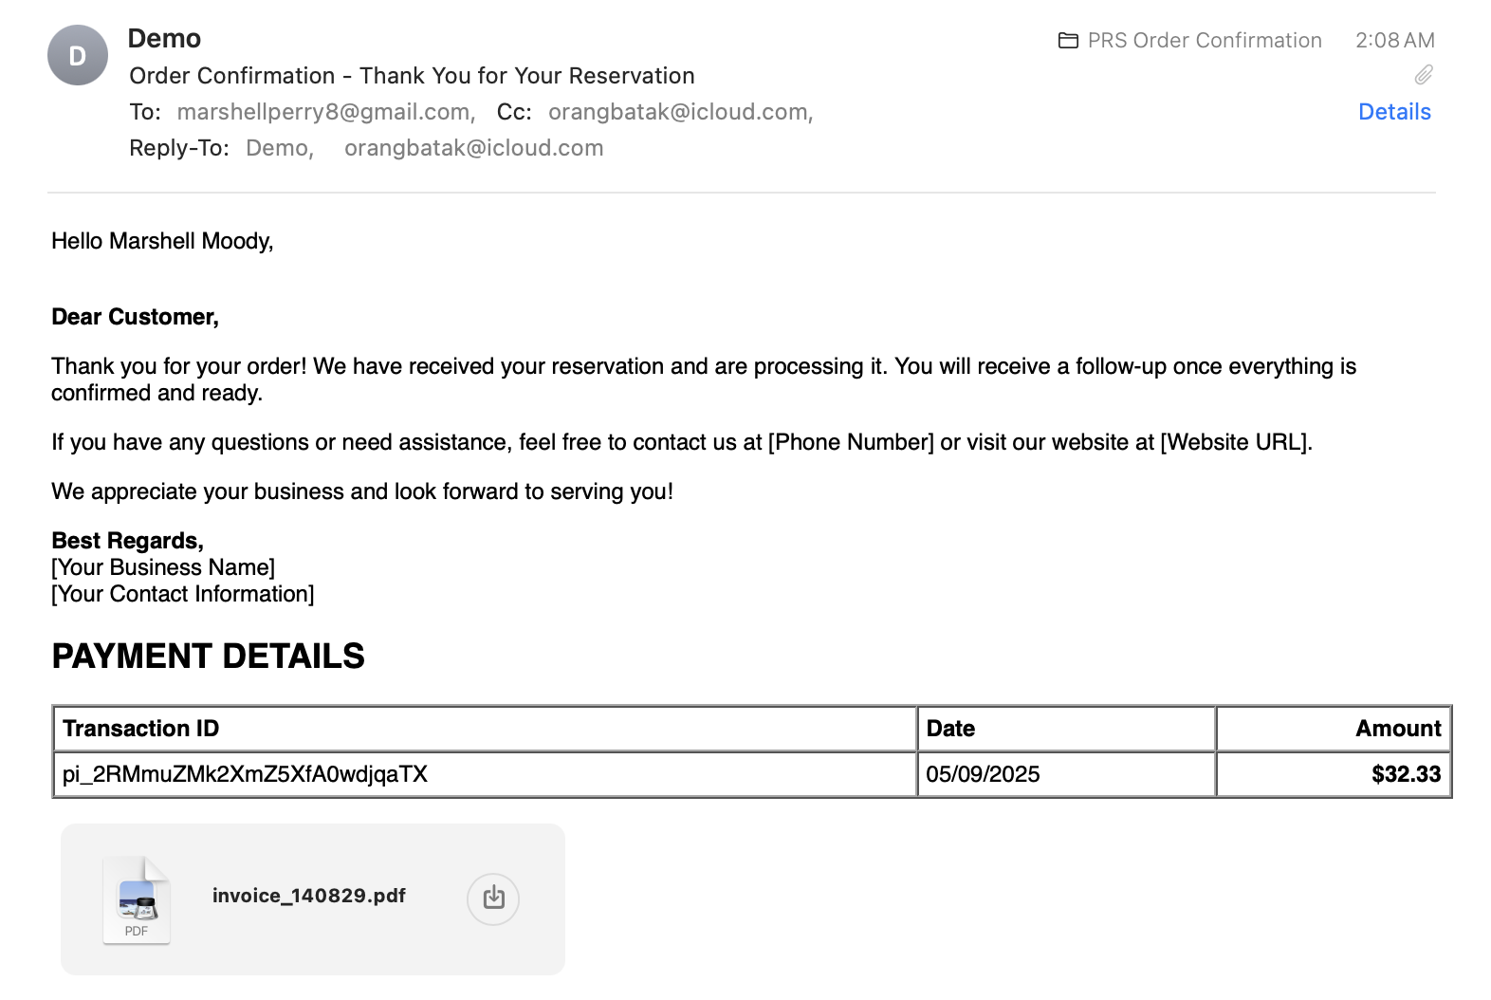Click the 2:08 AM timestamp
Image resolution: width=1491 pixels, height=1000 pixels.
coord(1394,40)
